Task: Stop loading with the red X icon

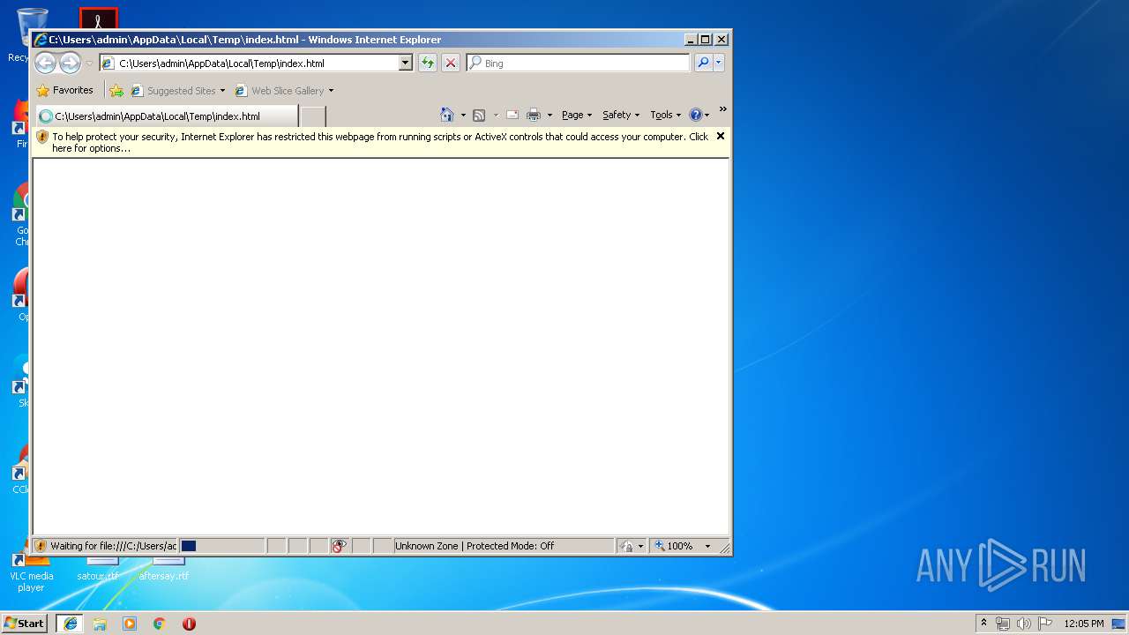Action: pyautogui.click(x=451, y=63)
